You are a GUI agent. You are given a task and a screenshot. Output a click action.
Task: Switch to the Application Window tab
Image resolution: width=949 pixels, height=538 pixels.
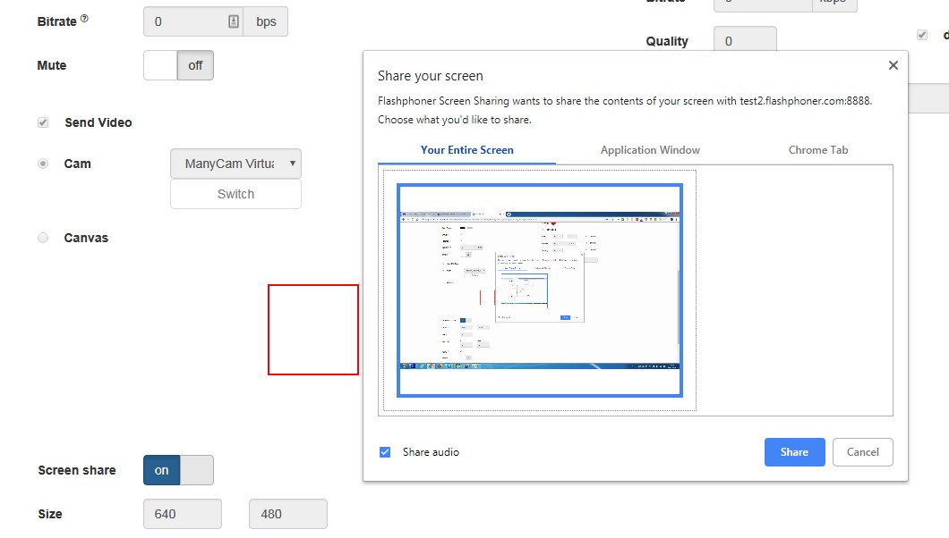point(650,150)
